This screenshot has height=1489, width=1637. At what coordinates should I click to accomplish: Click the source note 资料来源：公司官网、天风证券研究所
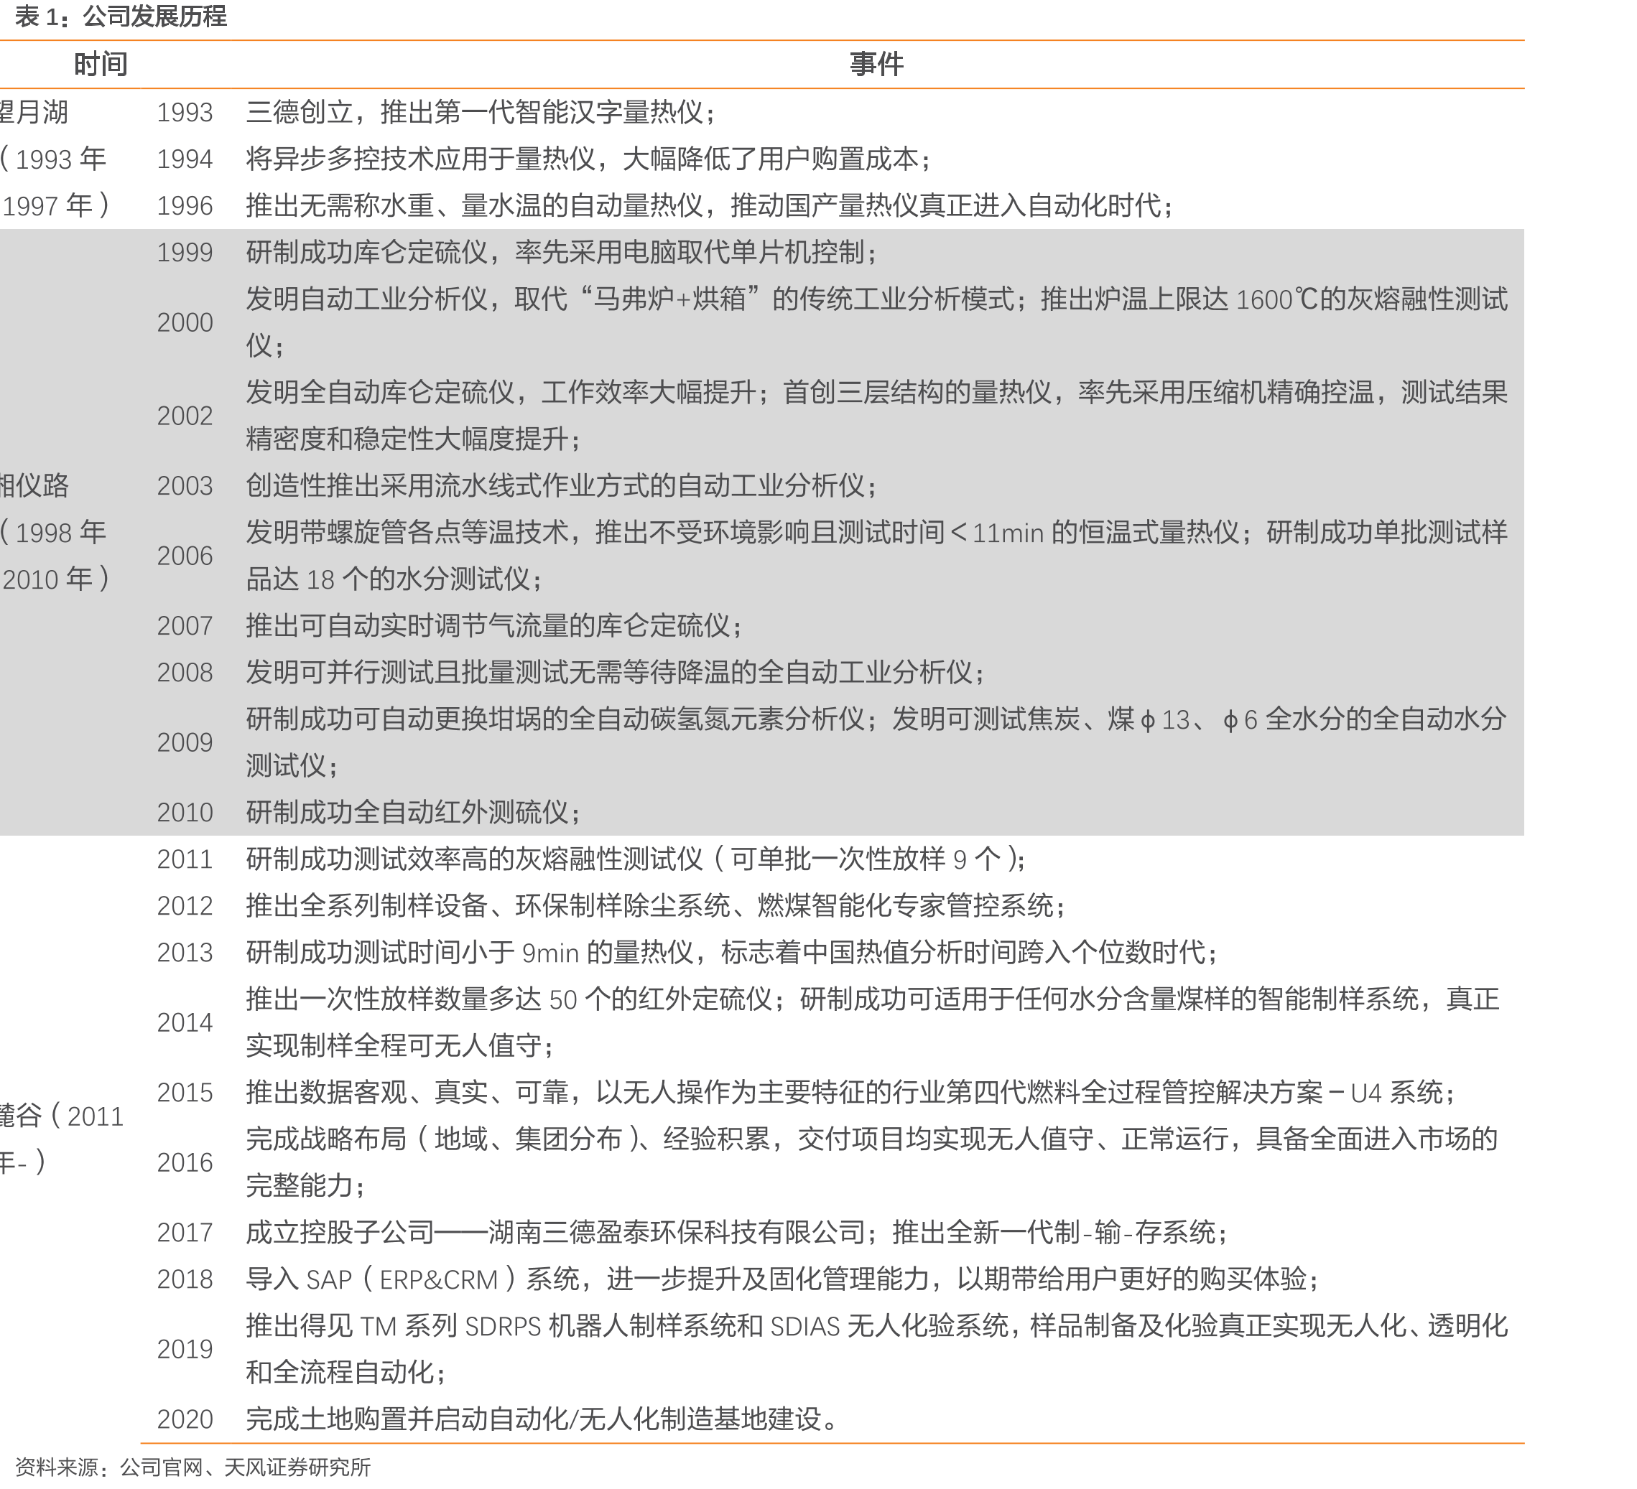pos(193,1468)
